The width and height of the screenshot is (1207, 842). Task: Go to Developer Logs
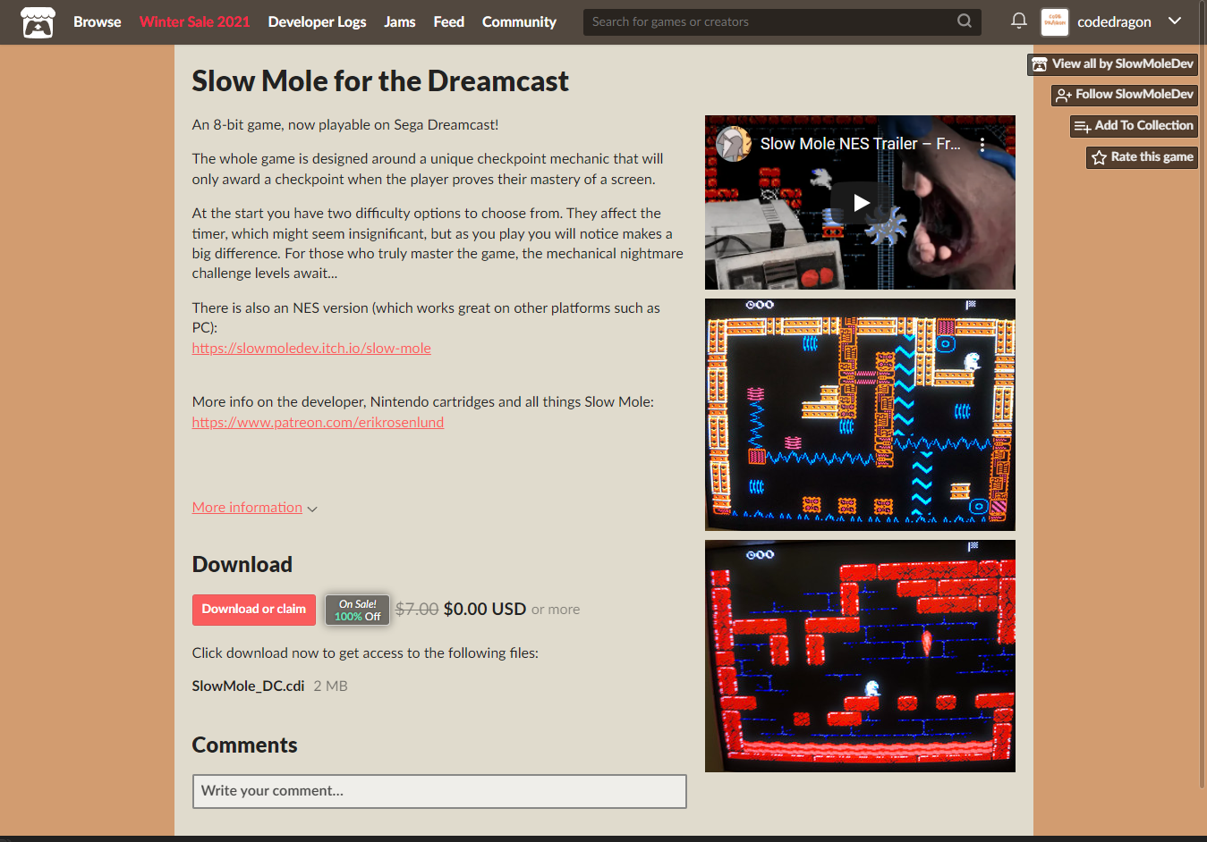317,21
